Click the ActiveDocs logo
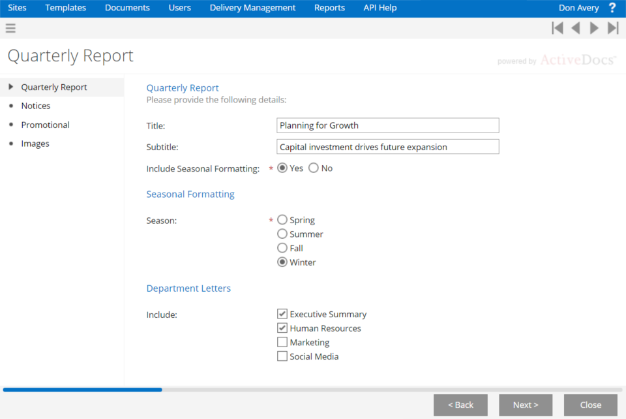This screenshot has height=419, width=626. (578, 59)
